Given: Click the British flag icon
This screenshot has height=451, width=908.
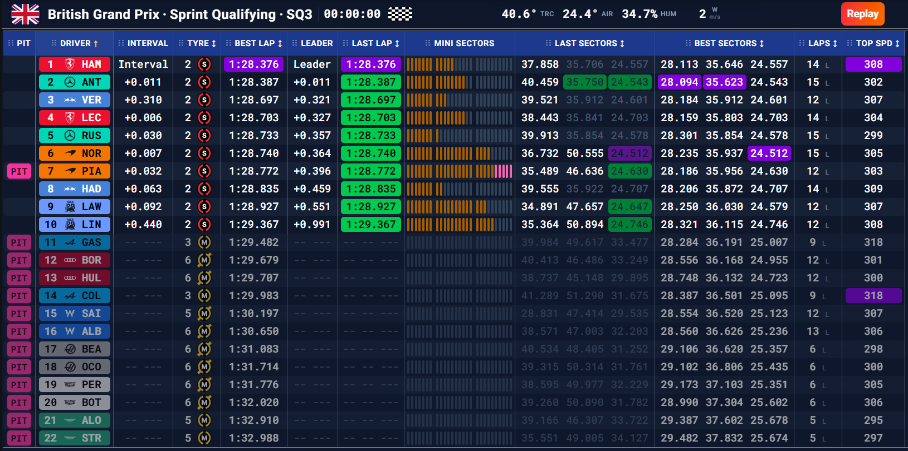Looking at the screenshot, I should pyautogui.click(x=25, y=14).
